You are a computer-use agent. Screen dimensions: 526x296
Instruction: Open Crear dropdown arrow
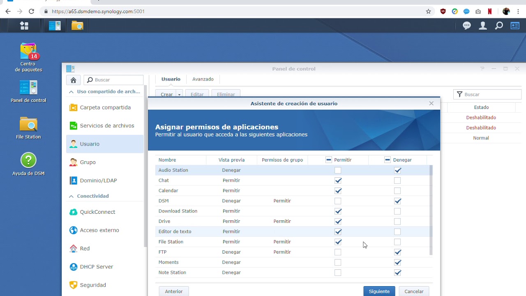click(180, 95)
